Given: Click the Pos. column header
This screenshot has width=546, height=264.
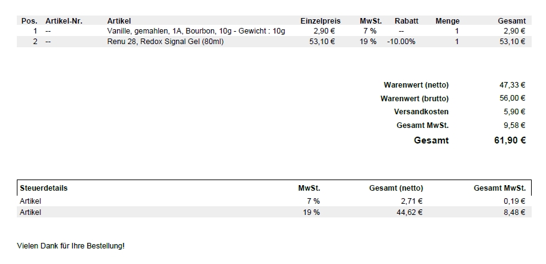Looking at the screenshot, I should [29, 21].
